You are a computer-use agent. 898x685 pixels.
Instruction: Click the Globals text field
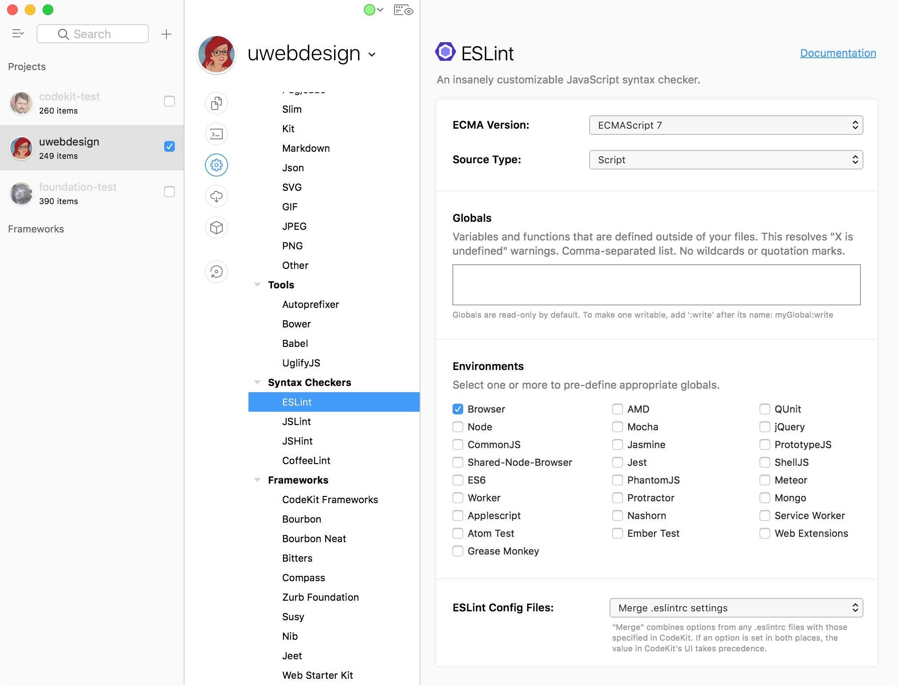point(656,285)
